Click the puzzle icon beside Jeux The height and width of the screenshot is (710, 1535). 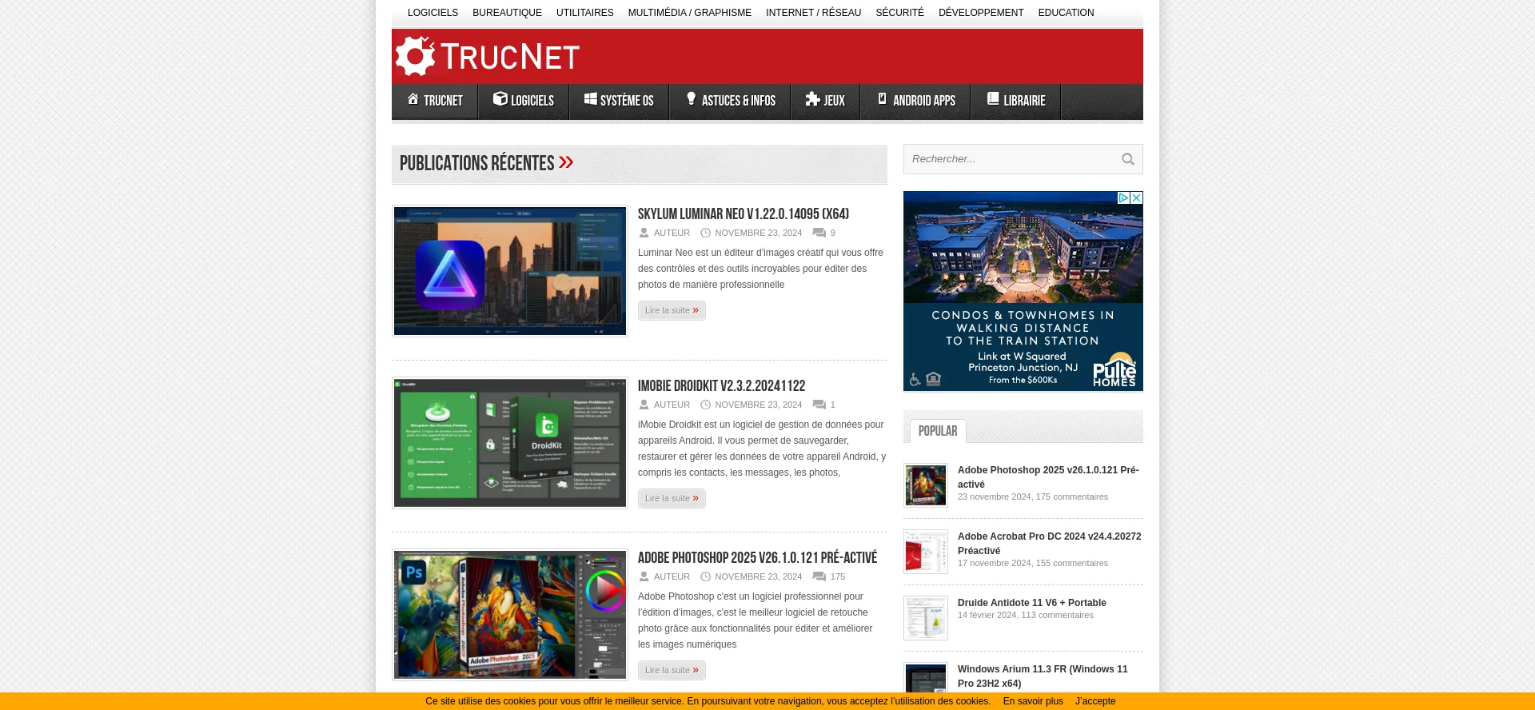(x=813, y=99)
